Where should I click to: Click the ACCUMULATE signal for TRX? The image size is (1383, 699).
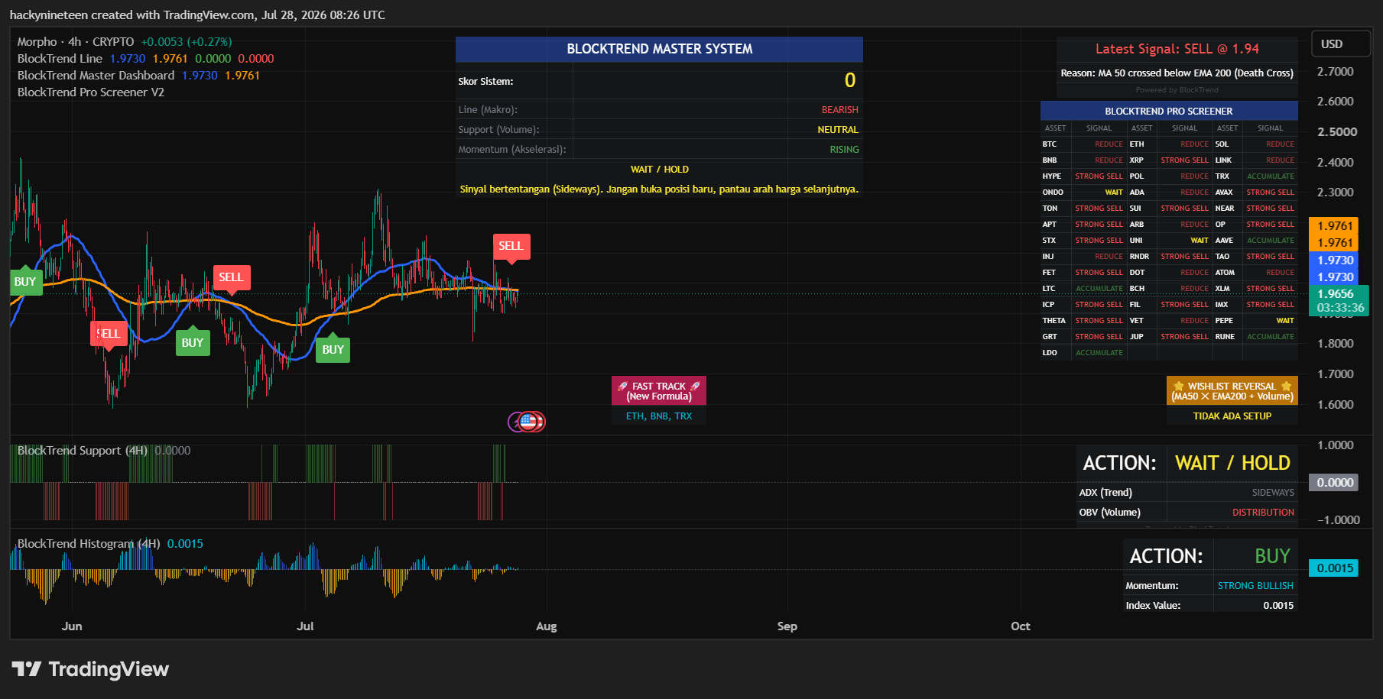[1270, 176]
